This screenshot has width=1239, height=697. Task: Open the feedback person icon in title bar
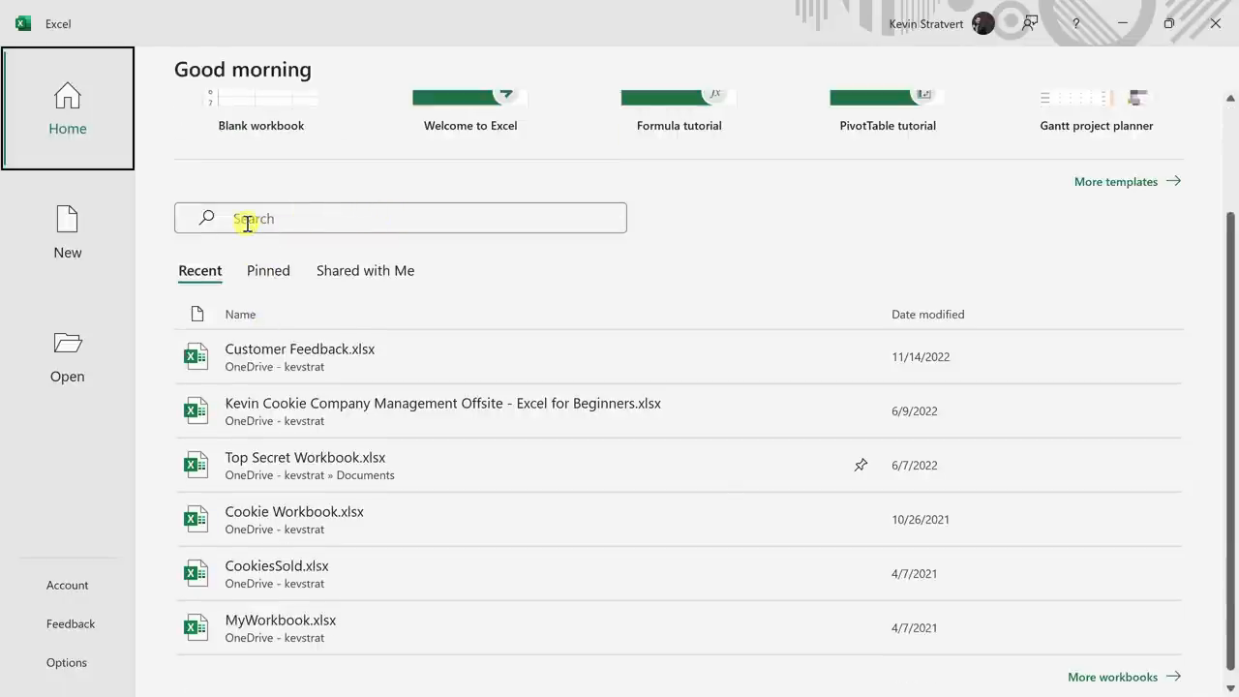(1030, 23)
